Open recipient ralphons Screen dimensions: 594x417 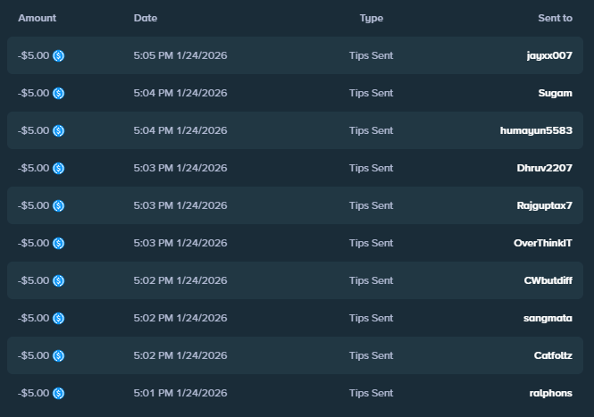point(551,393)
